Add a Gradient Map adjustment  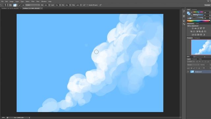(204, 35)
